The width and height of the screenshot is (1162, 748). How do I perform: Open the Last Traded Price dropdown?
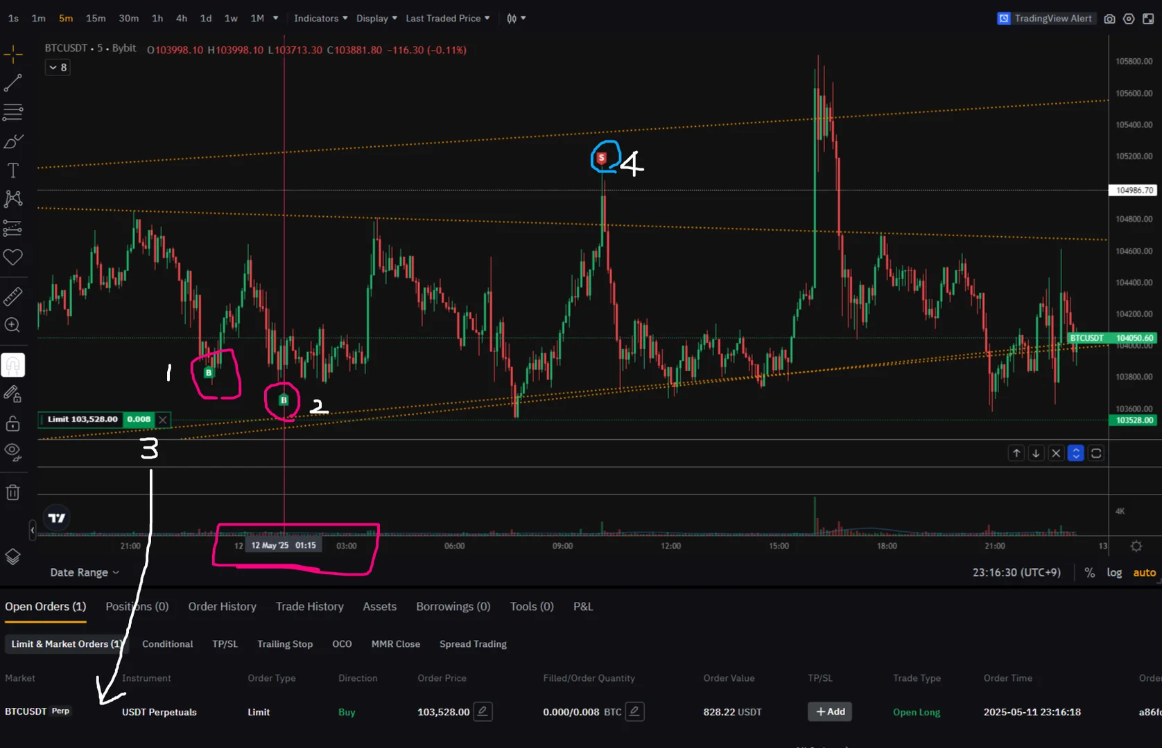(448, 18)
